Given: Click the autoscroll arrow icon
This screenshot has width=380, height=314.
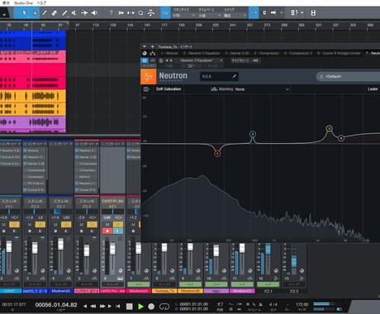Looking at the screenshot, I should 273,12.
